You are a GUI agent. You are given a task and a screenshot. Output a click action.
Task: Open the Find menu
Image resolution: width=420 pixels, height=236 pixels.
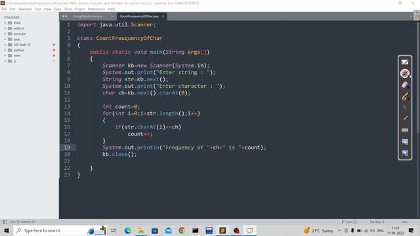coord(38,9)
